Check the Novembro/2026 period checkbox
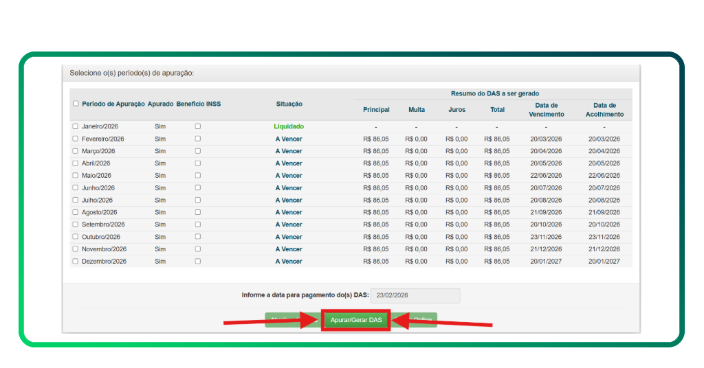The image size is (704, 368). pos(76,249)
